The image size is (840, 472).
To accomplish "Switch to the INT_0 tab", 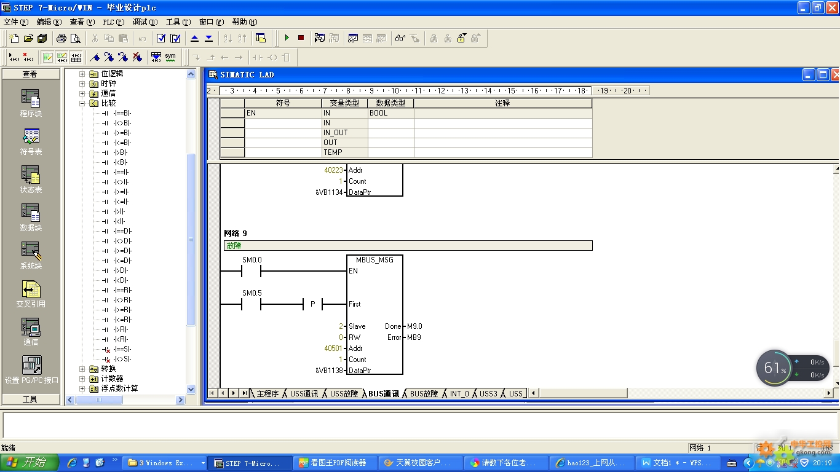I will pos(459,393).
